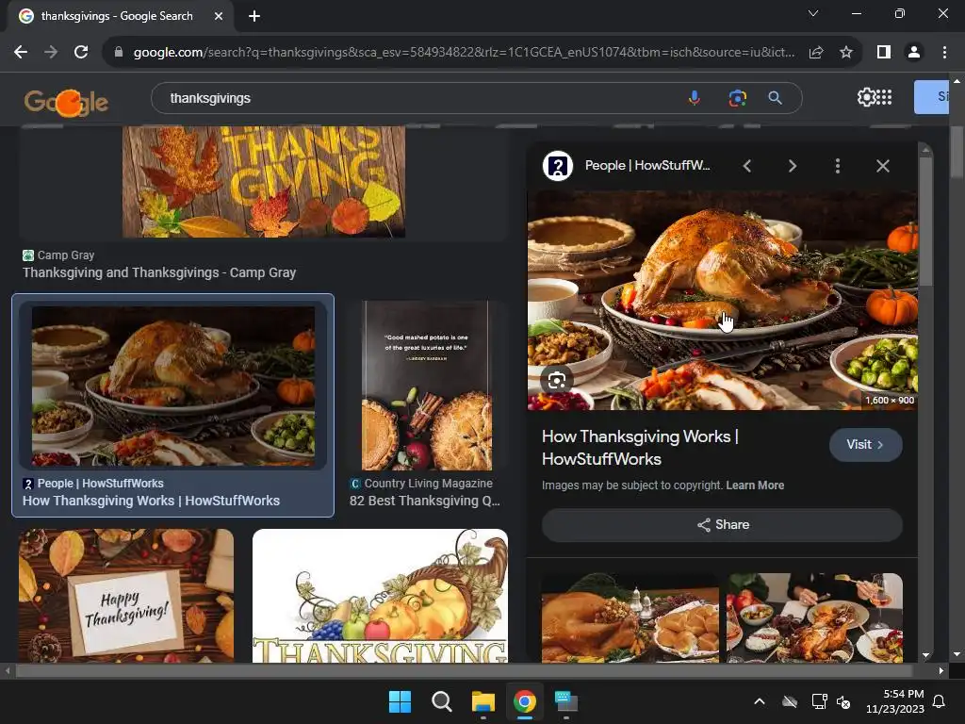Click in the thanksgivings search box
This screenshot has width=965, height=724.
coord(418,98)
